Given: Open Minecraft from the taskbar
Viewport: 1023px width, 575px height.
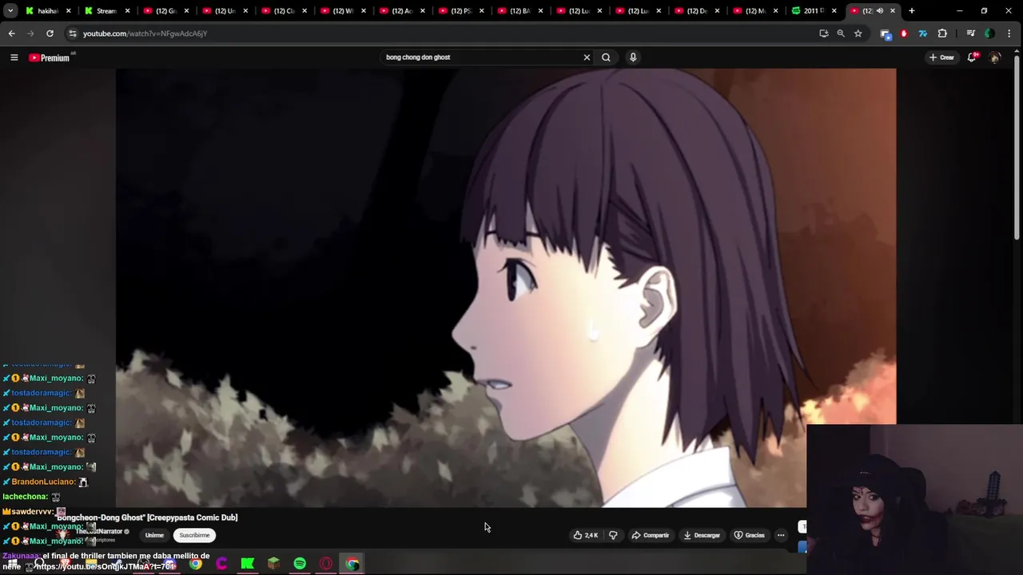Looking at the screenshot, I should point(273,564).
